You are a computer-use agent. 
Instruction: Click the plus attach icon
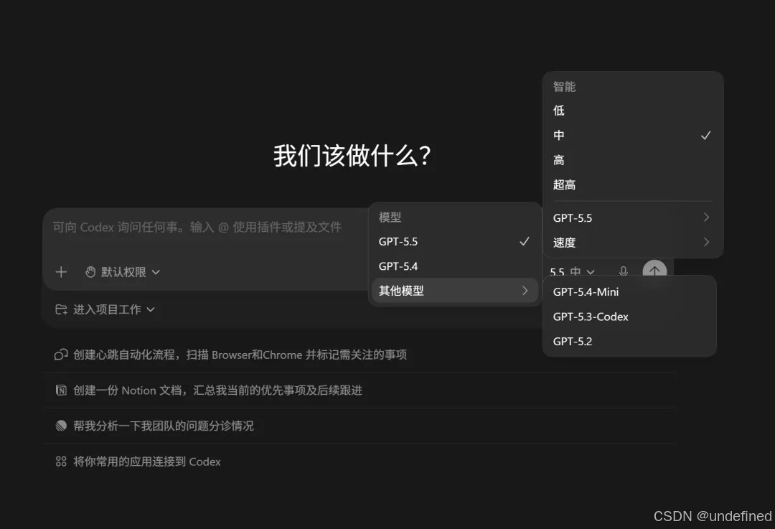click(61, 272)
